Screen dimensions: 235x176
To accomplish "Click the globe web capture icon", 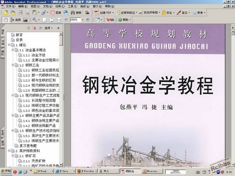I will (66, 13).
